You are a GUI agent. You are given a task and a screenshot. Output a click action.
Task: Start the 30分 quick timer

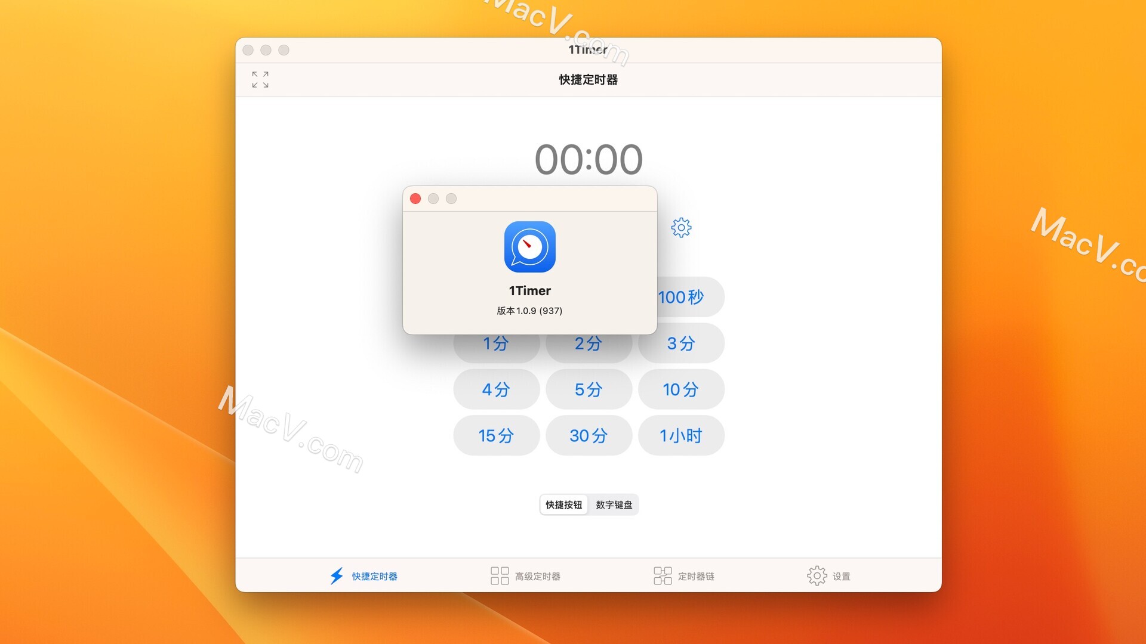click(x=589, y=435)
